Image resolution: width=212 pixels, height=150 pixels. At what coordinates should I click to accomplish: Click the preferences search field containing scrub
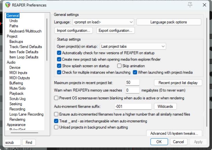[12, 142]
